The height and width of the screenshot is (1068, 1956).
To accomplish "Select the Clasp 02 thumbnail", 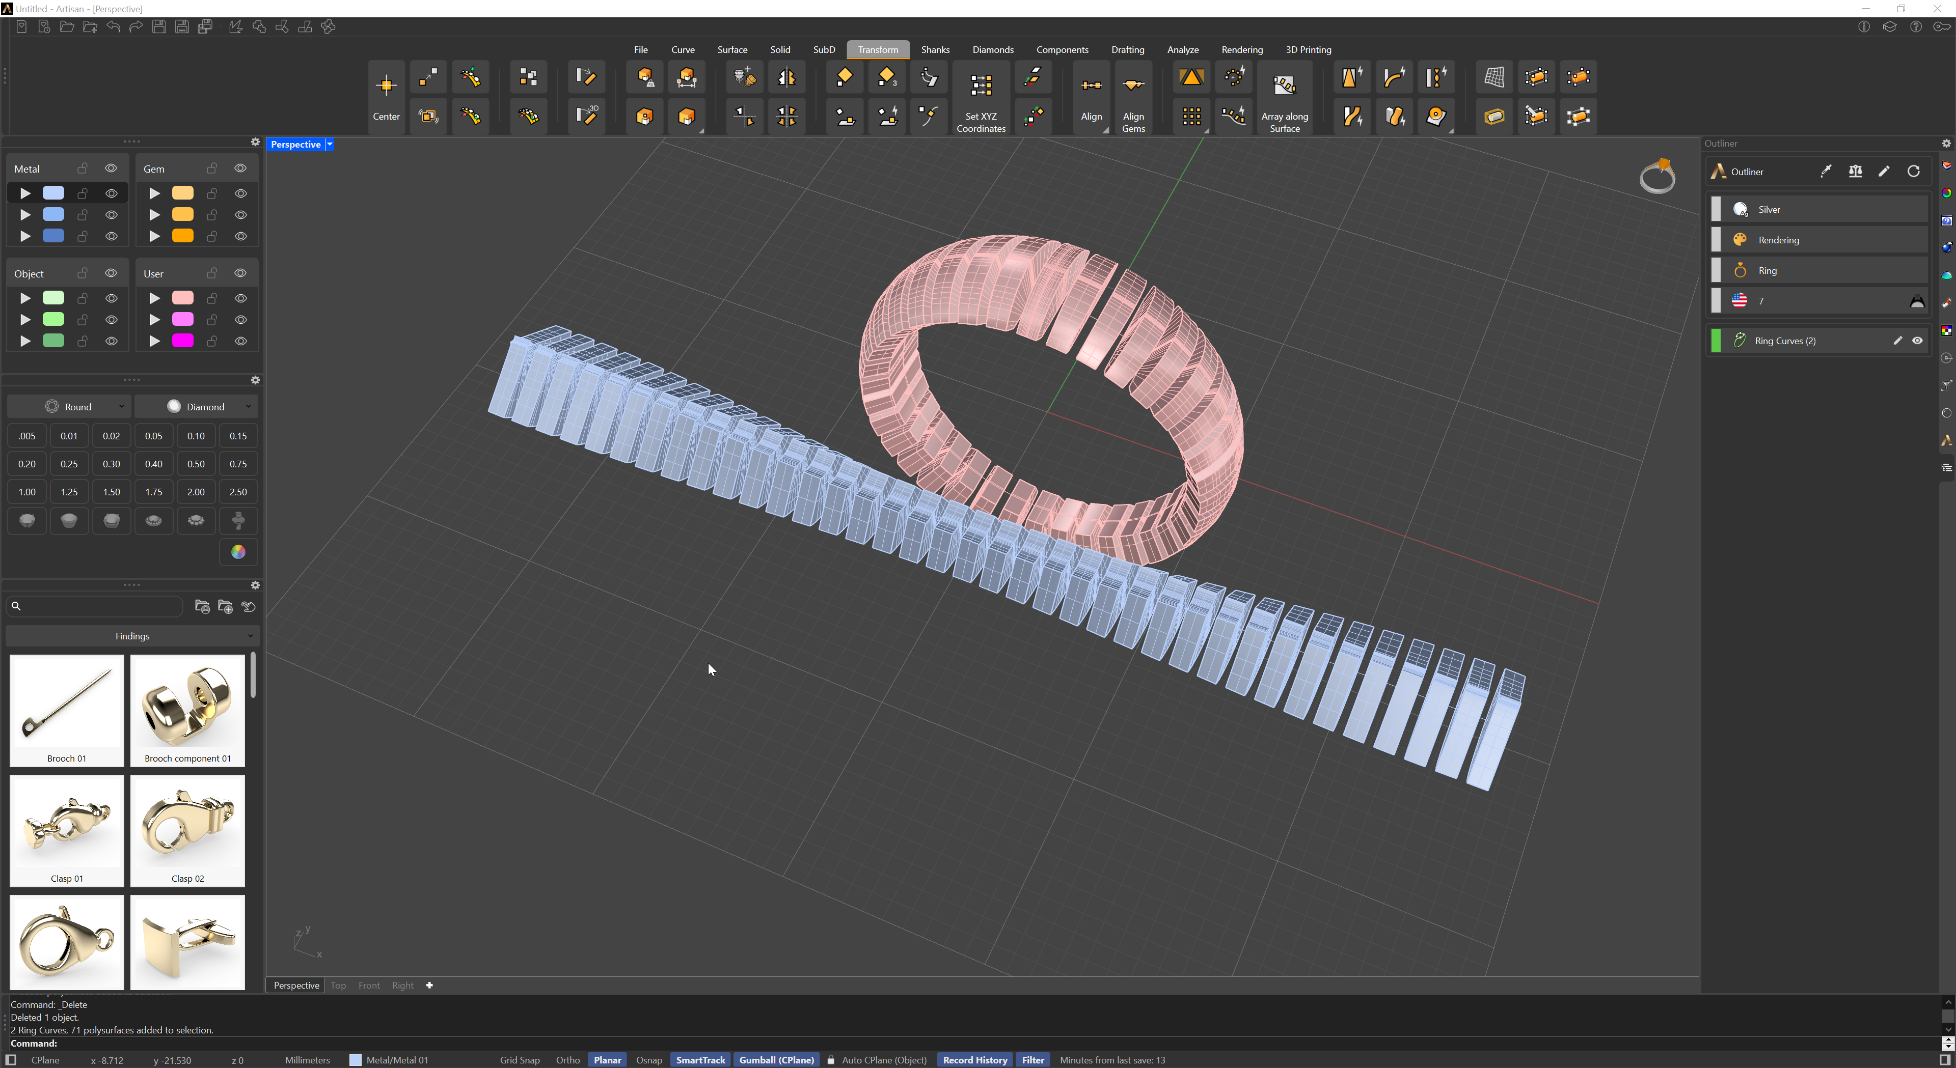I will click(187, 830).
